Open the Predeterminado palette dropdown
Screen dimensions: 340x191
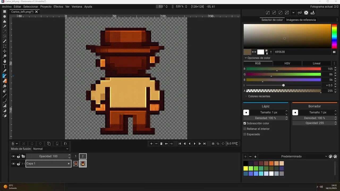[293, 157]
